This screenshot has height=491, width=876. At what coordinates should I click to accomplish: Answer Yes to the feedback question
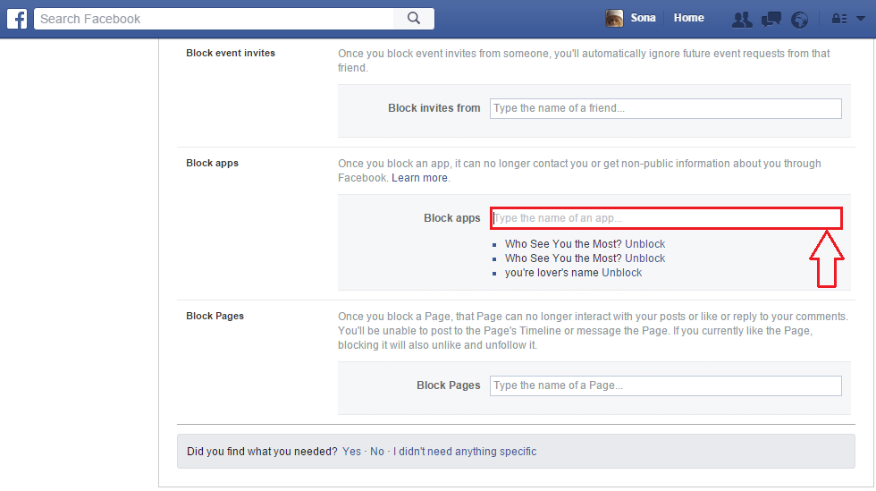pyautogui.click(x=351, y=452)
